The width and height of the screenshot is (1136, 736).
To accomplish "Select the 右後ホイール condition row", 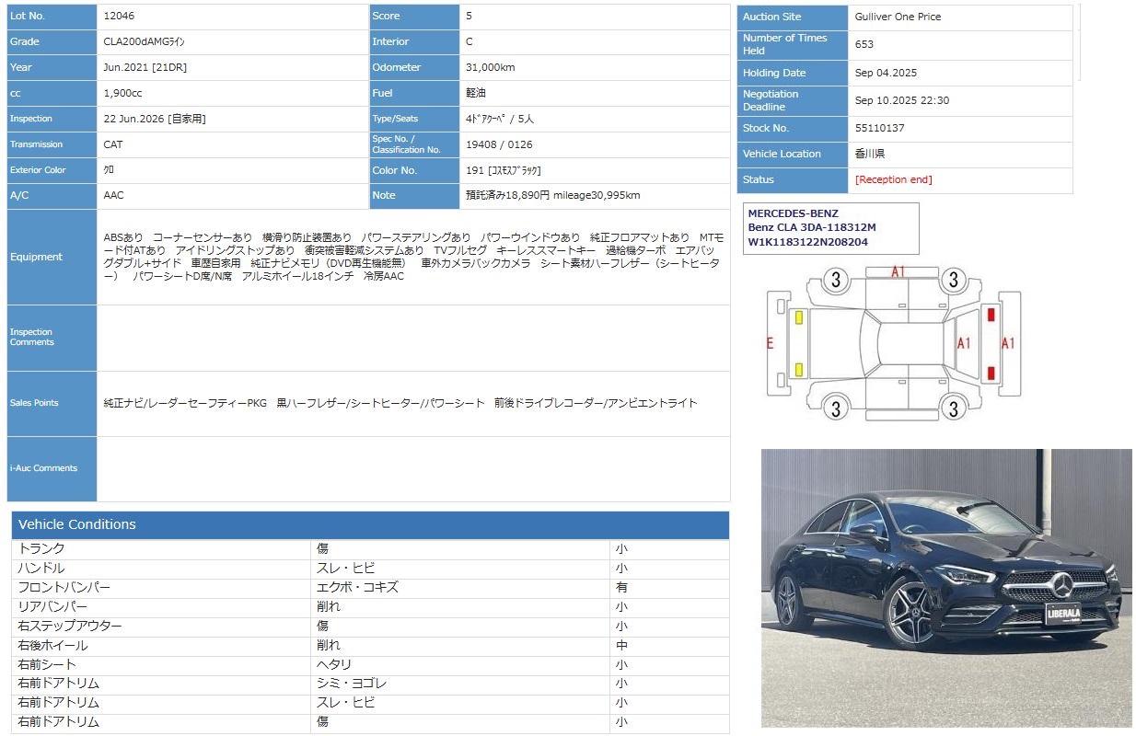I will (370, 645).
